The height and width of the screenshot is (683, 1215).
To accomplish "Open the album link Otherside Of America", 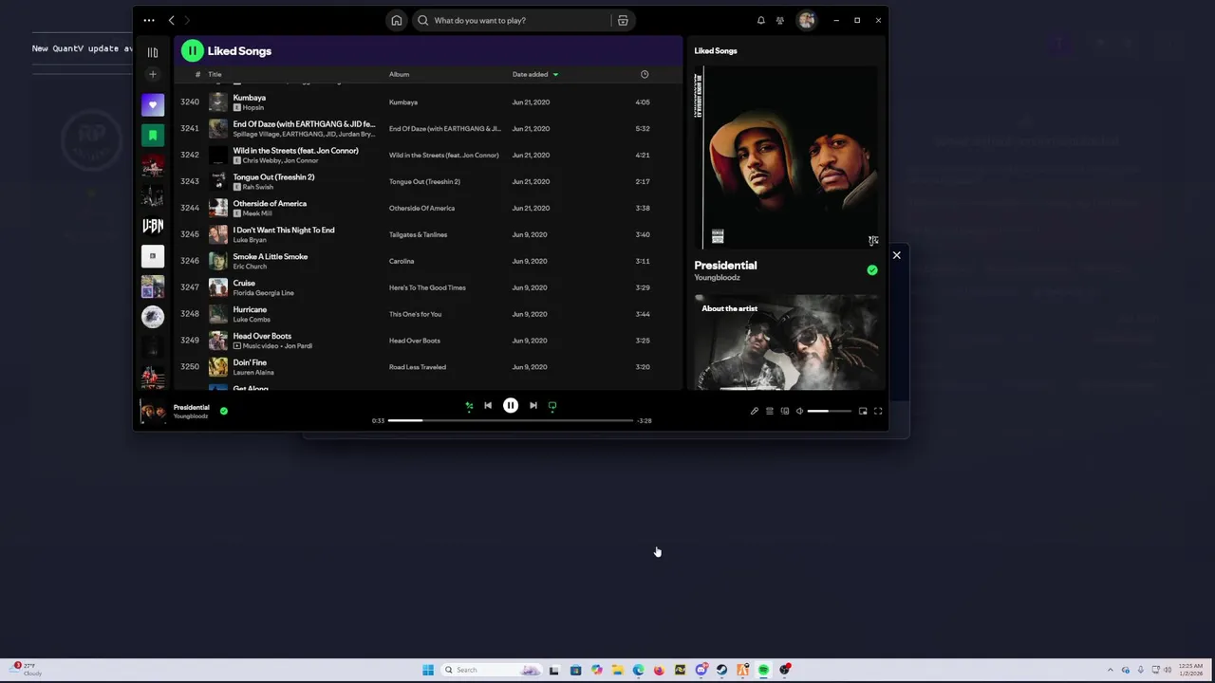I will (421, 208).
